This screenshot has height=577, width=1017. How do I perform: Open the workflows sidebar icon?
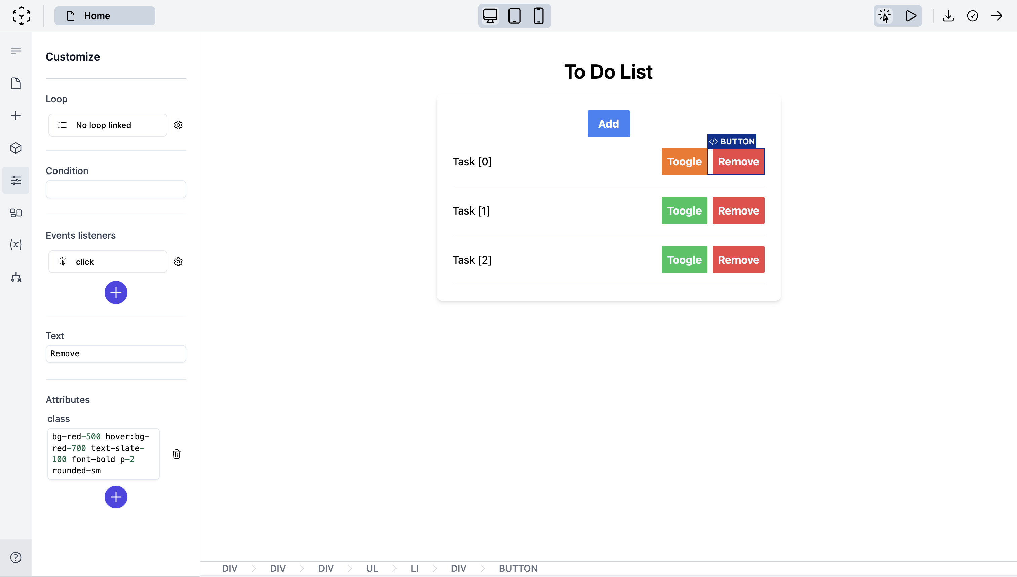click(16, 277)
